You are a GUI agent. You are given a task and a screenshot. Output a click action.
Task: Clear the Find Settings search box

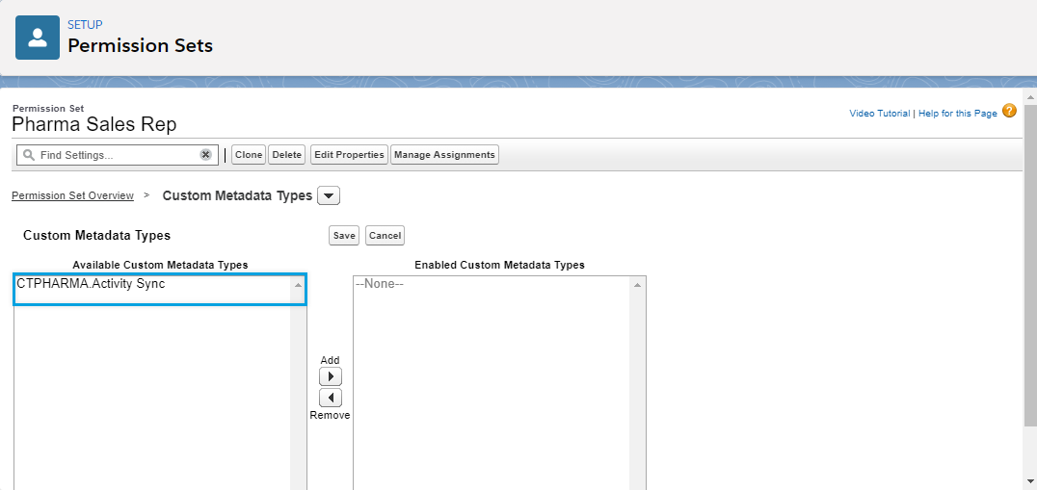pos(205,155)
